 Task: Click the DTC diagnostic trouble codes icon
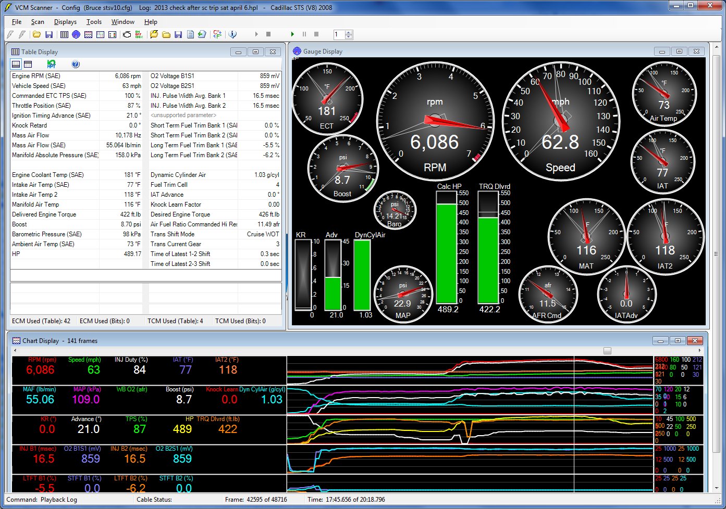[x=127, y=34]
